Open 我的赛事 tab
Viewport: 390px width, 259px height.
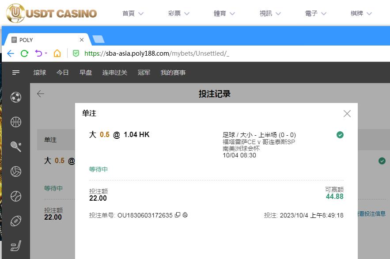[173, 72]
